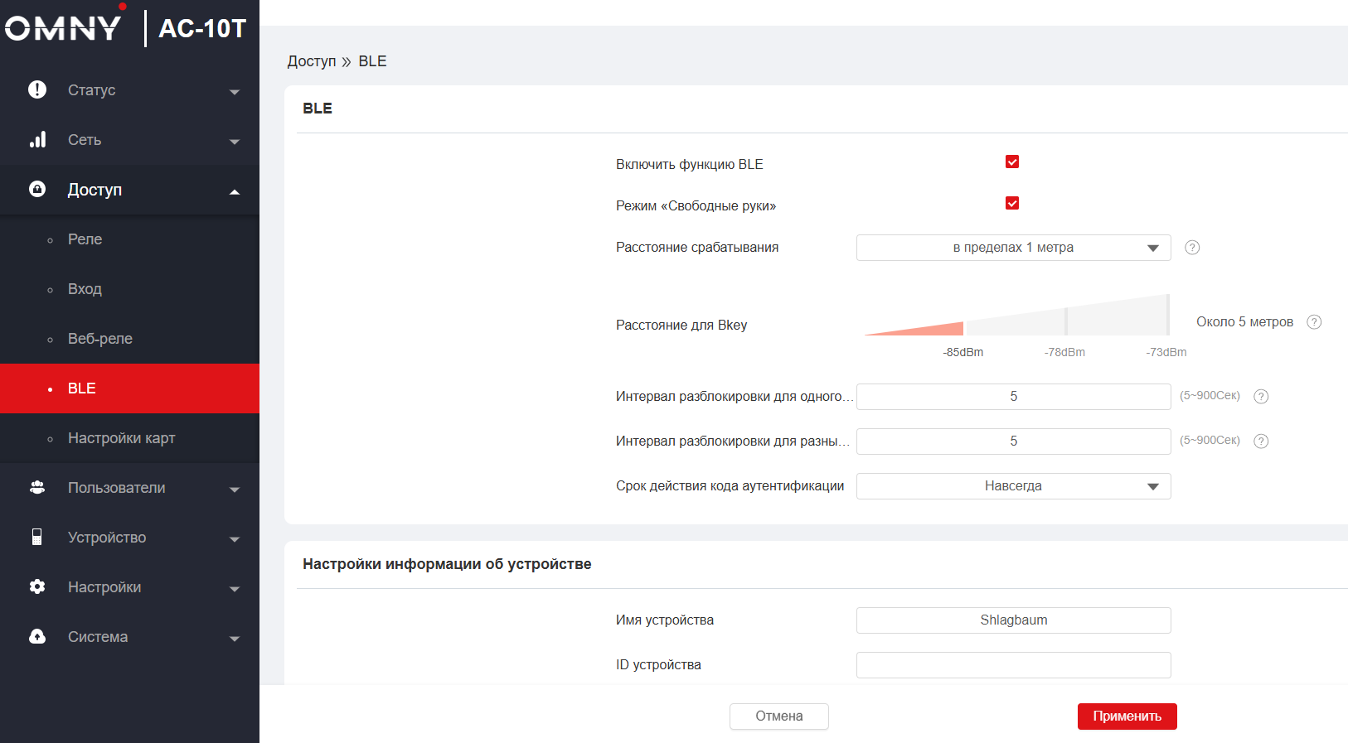Collapse the Доступ menu section arrow

pos(235,191)
